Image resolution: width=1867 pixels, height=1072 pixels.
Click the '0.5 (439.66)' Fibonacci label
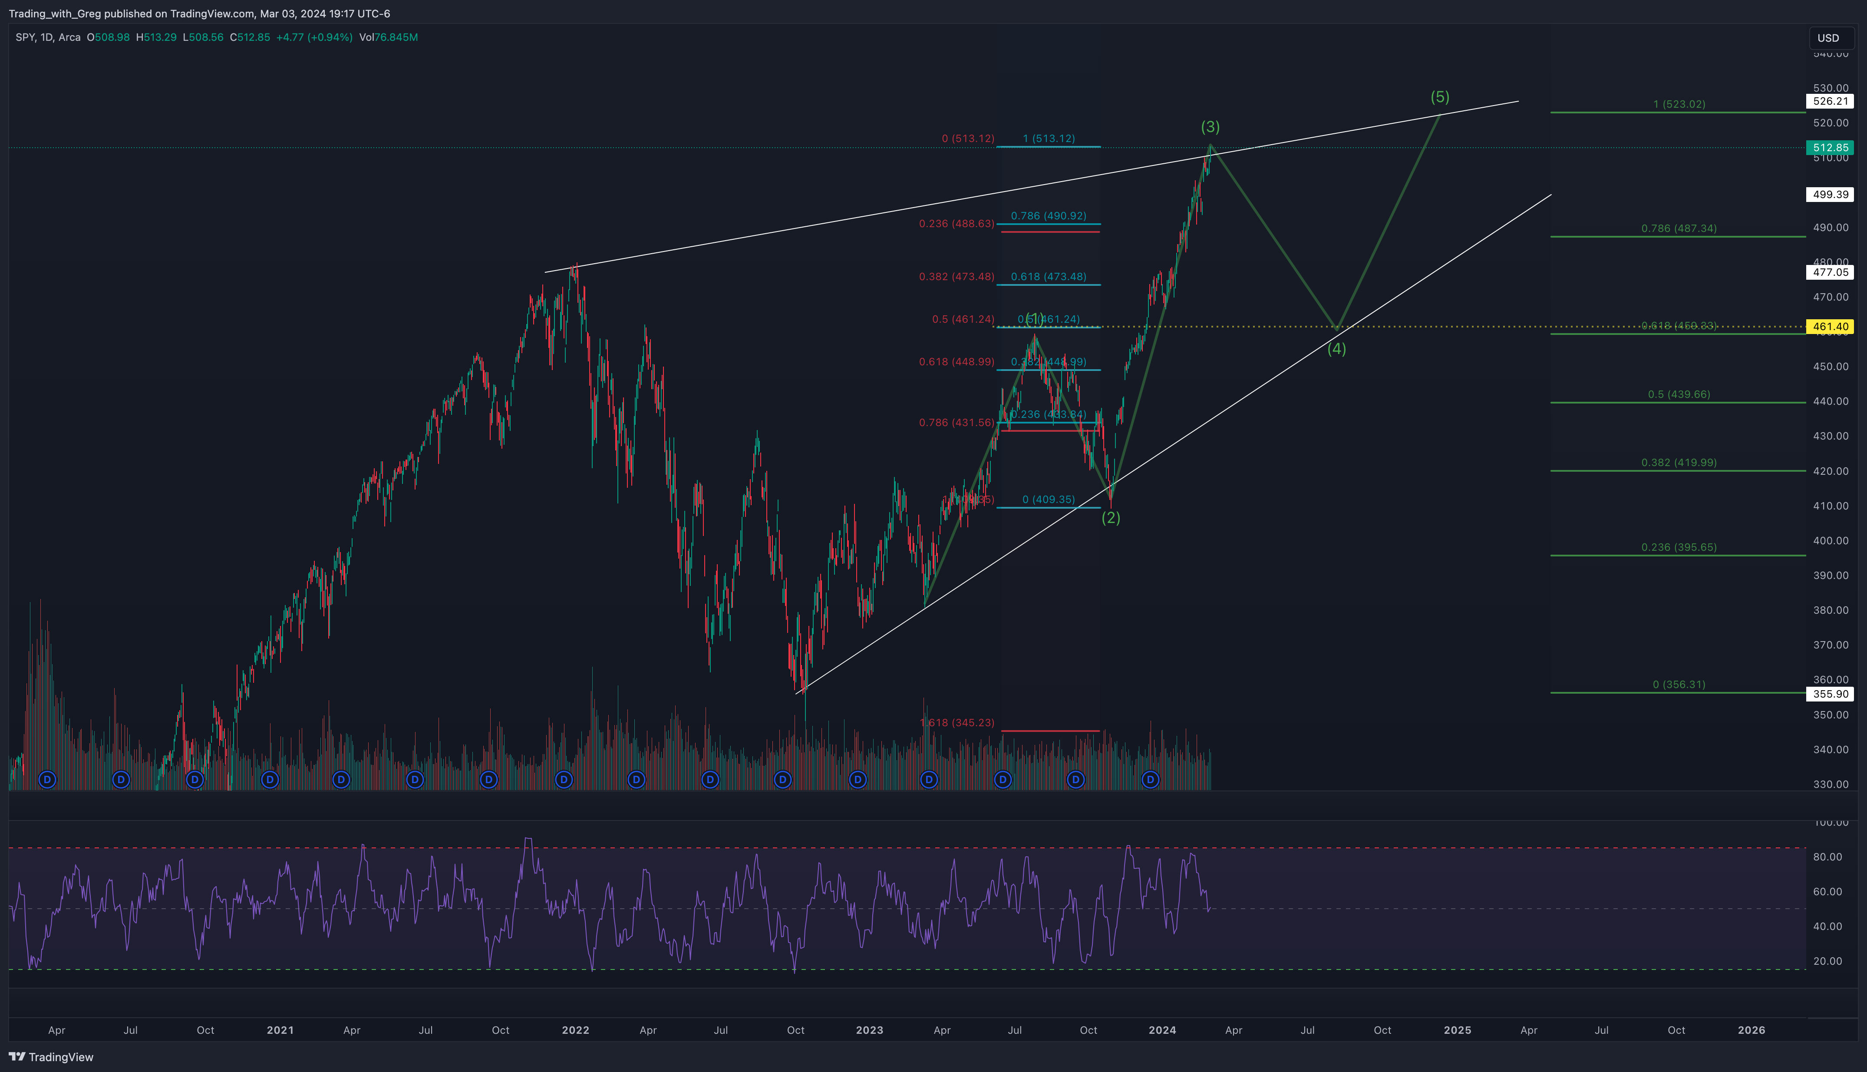coord(1679,395)
